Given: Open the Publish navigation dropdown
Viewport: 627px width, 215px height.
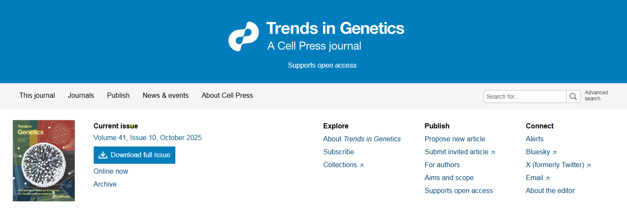Looking at the screenshot, I should coord(118,96).
